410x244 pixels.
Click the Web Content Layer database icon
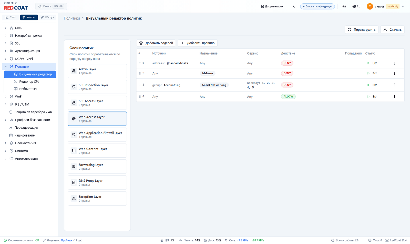coord(74,151)
